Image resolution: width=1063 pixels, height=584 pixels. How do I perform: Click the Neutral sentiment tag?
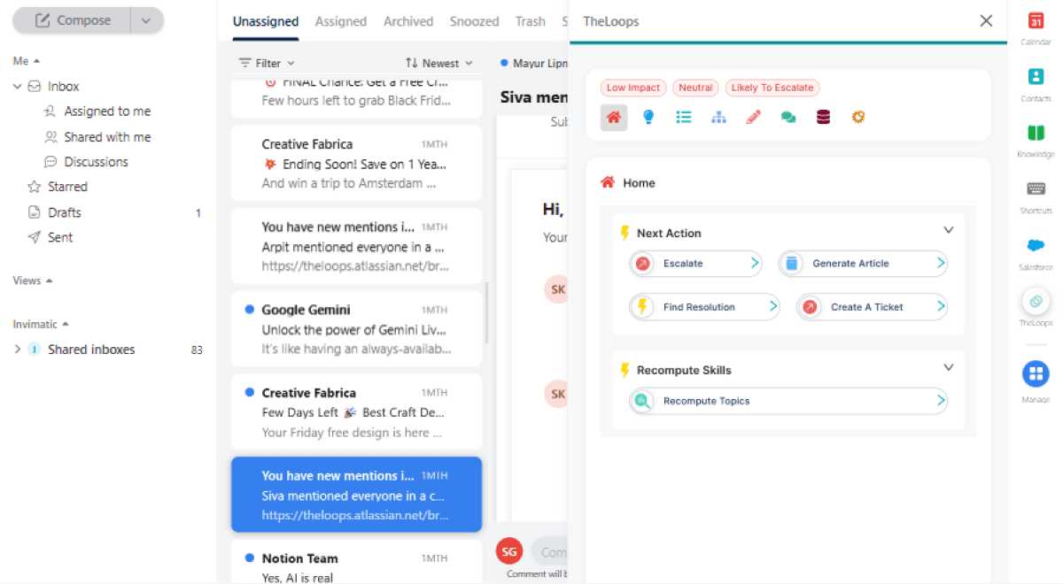pos(695,88)
